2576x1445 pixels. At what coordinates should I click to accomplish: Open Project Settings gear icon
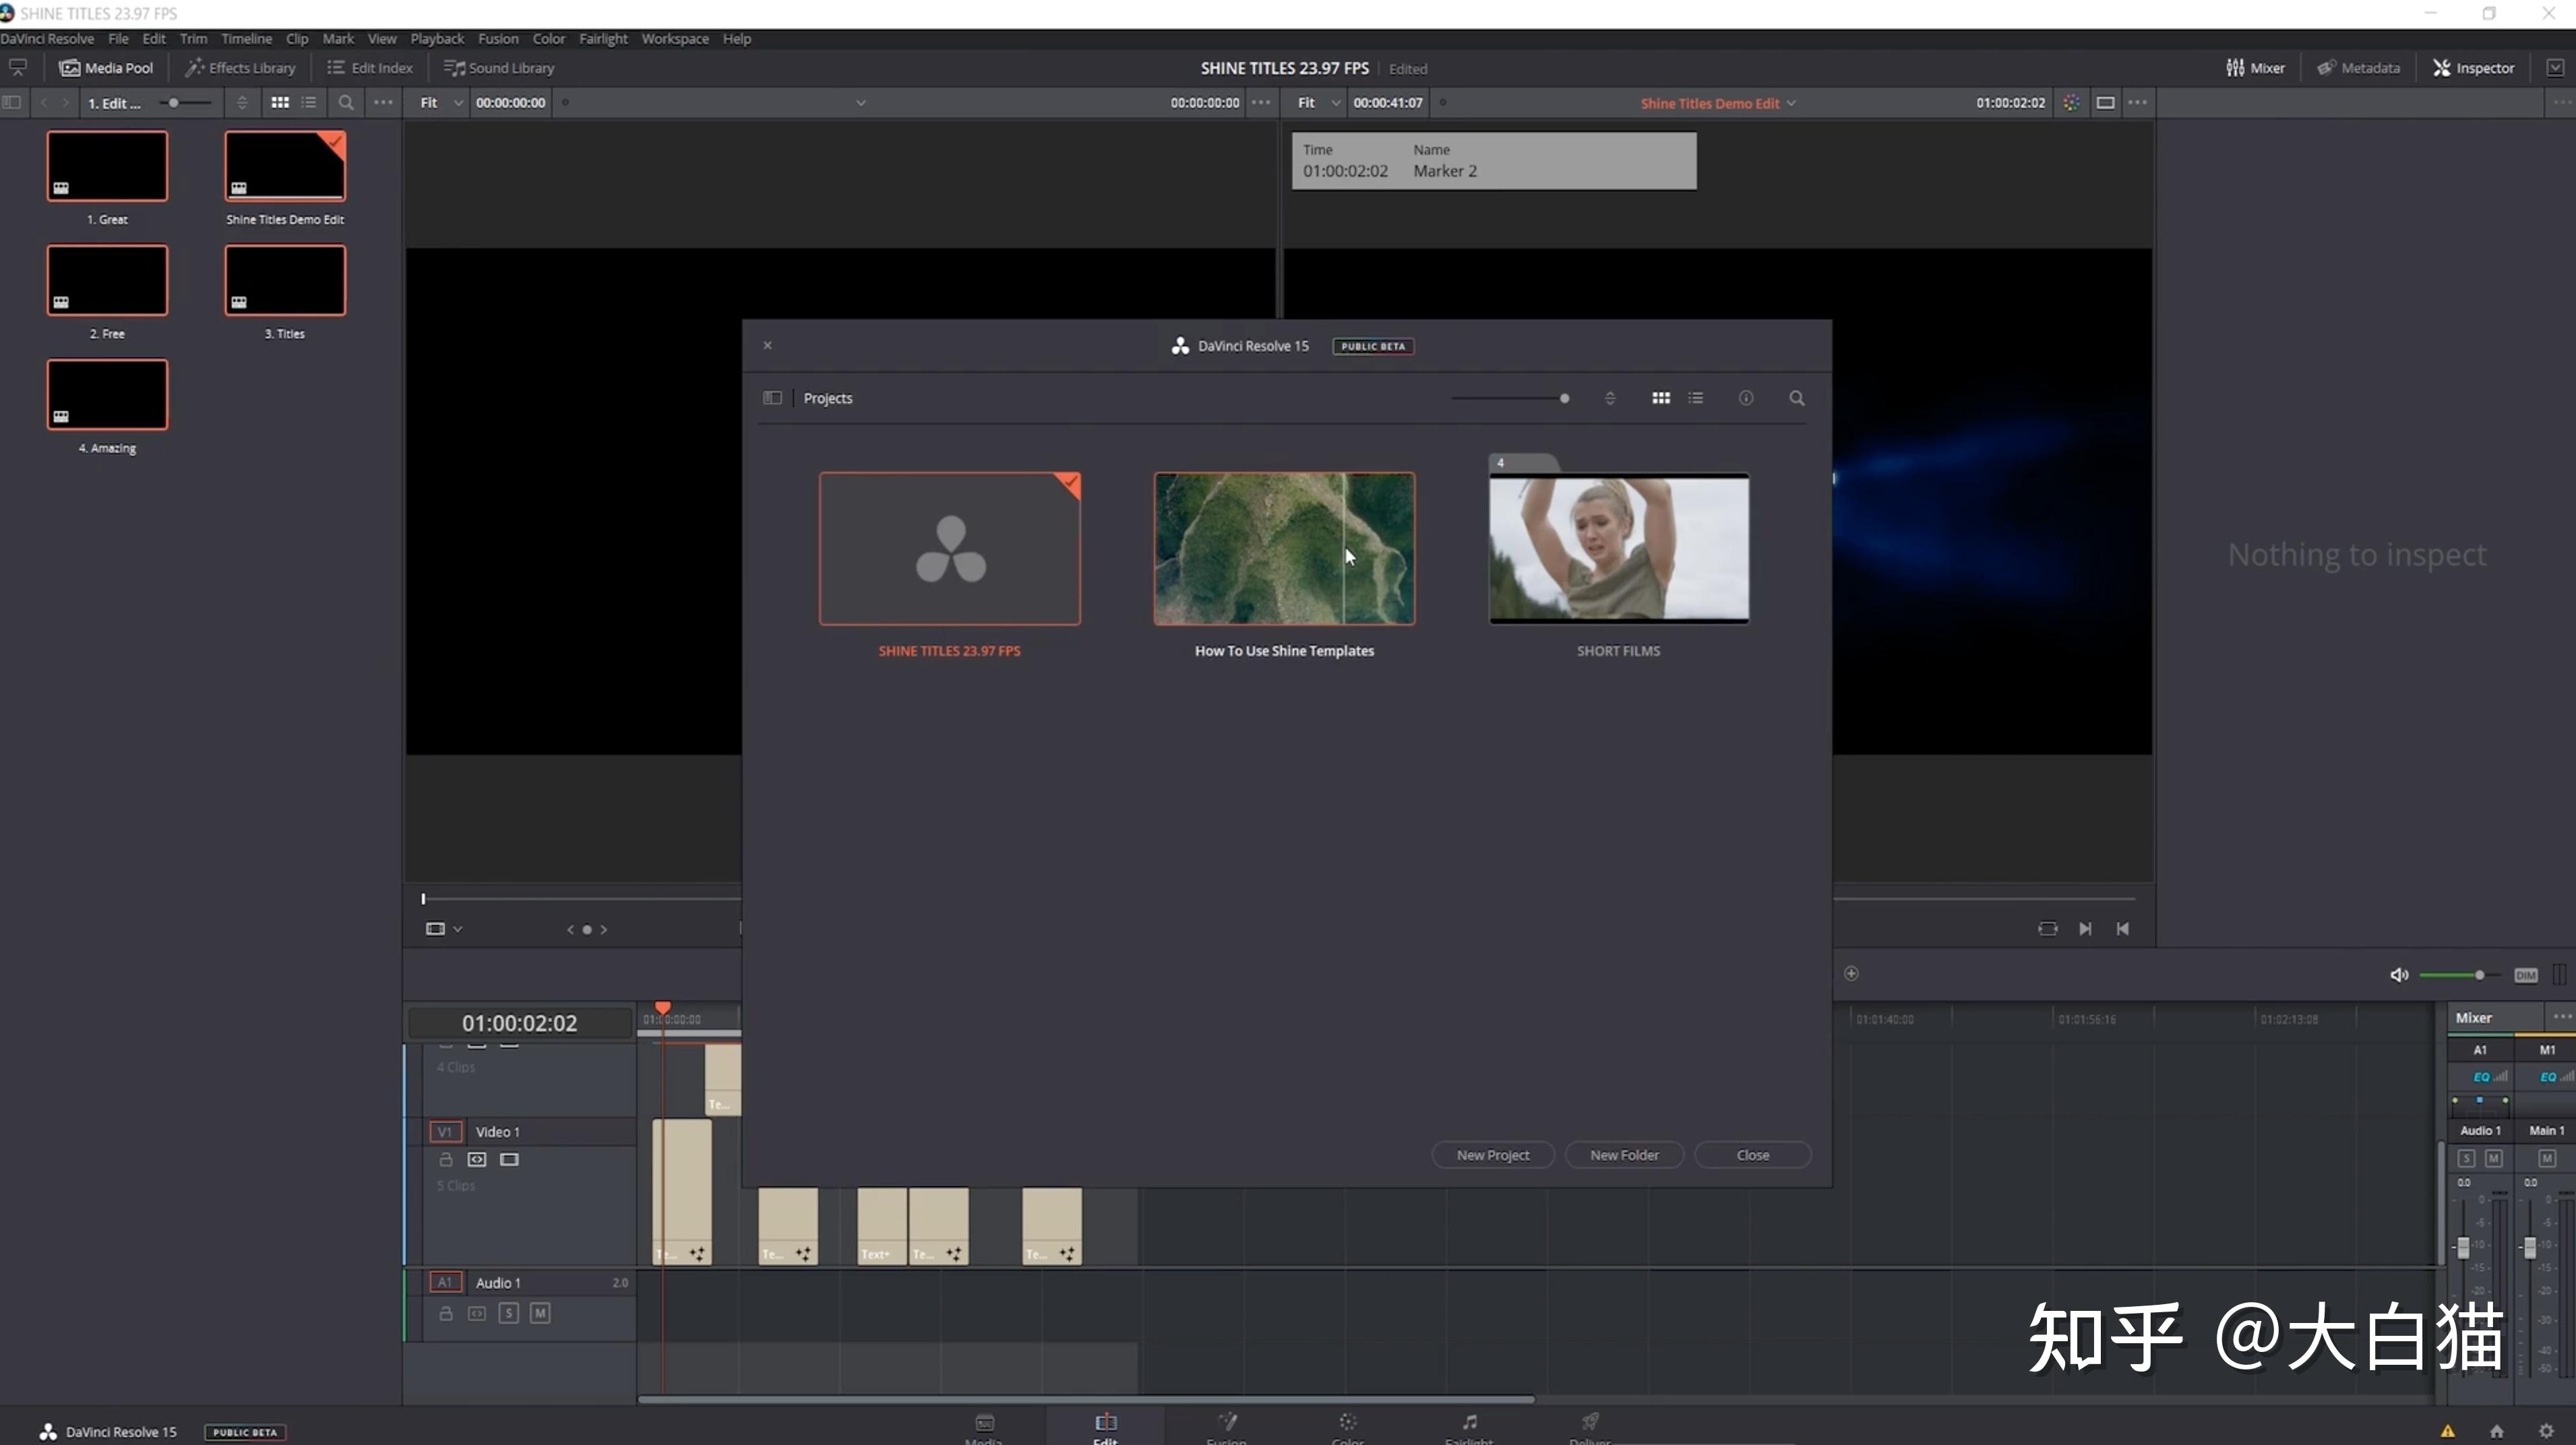(x=2546, y=1431)
